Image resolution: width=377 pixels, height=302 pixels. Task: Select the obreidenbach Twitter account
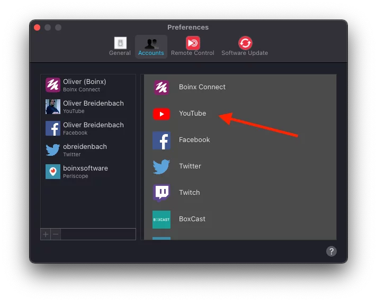tap(88, 150)
